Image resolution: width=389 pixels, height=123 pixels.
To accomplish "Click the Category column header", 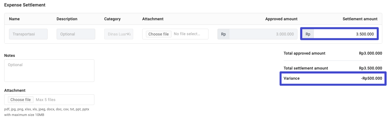I will pos(112,19).
